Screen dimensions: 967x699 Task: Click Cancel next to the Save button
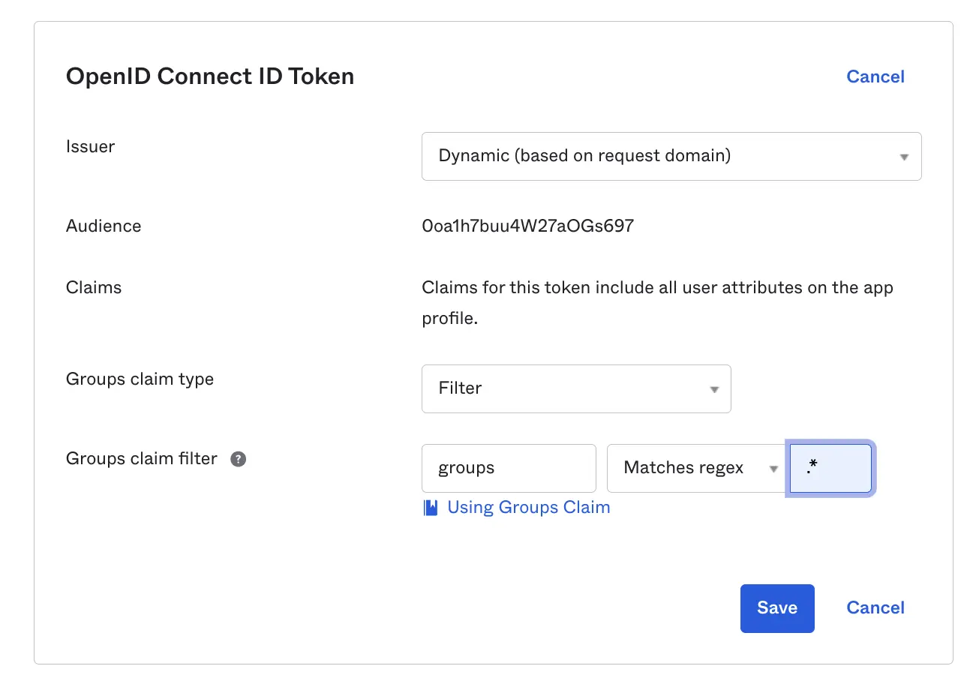[875, 607]
